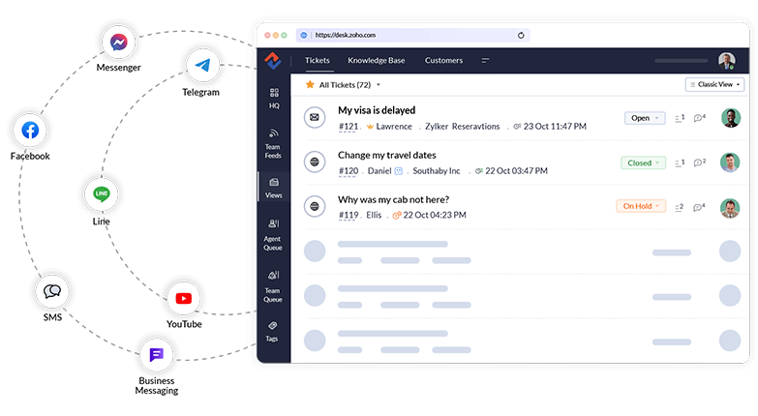Click agent avatar on cab ticket

pos(730,208)
